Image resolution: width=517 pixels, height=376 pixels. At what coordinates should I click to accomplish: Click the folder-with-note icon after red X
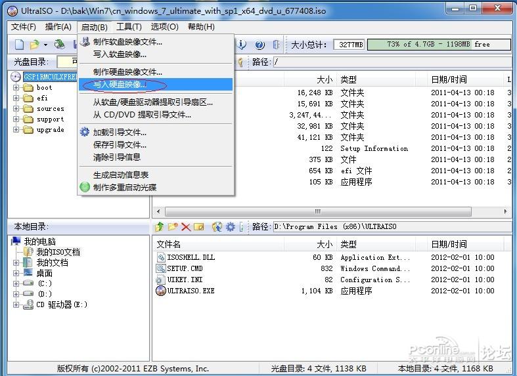click(199, 226)
